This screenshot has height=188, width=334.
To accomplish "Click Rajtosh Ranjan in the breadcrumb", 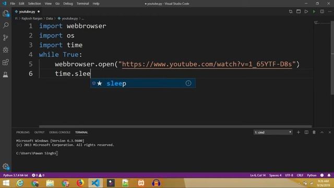I will [32, 19].
